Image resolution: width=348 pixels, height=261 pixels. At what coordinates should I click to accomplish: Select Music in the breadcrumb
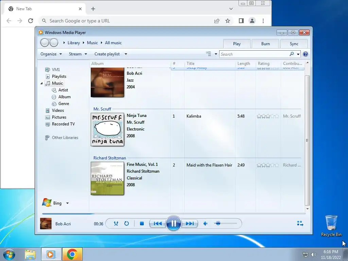coord(92,43)
